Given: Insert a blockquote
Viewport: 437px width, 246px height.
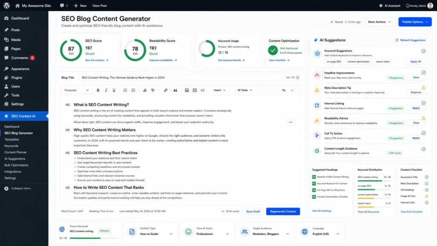Looking at the screenshot, I should point(175,91).
